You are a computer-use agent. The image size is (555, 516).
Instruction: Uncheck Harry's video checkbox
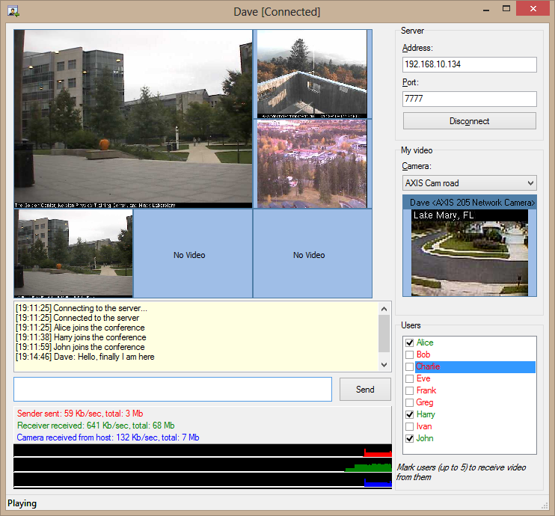click(x=409, y=414)
